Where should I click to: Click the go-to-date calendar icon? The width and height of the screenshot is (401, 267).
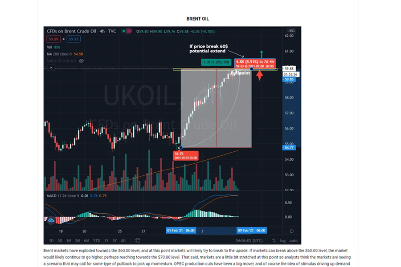(138, 241)
